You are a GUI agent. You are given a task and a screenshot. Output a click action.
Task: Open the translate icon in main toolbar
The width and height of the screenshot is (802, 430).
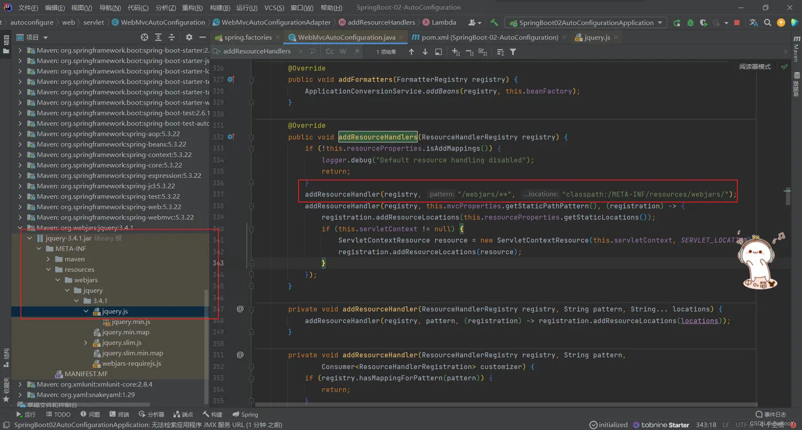(753, 23)
